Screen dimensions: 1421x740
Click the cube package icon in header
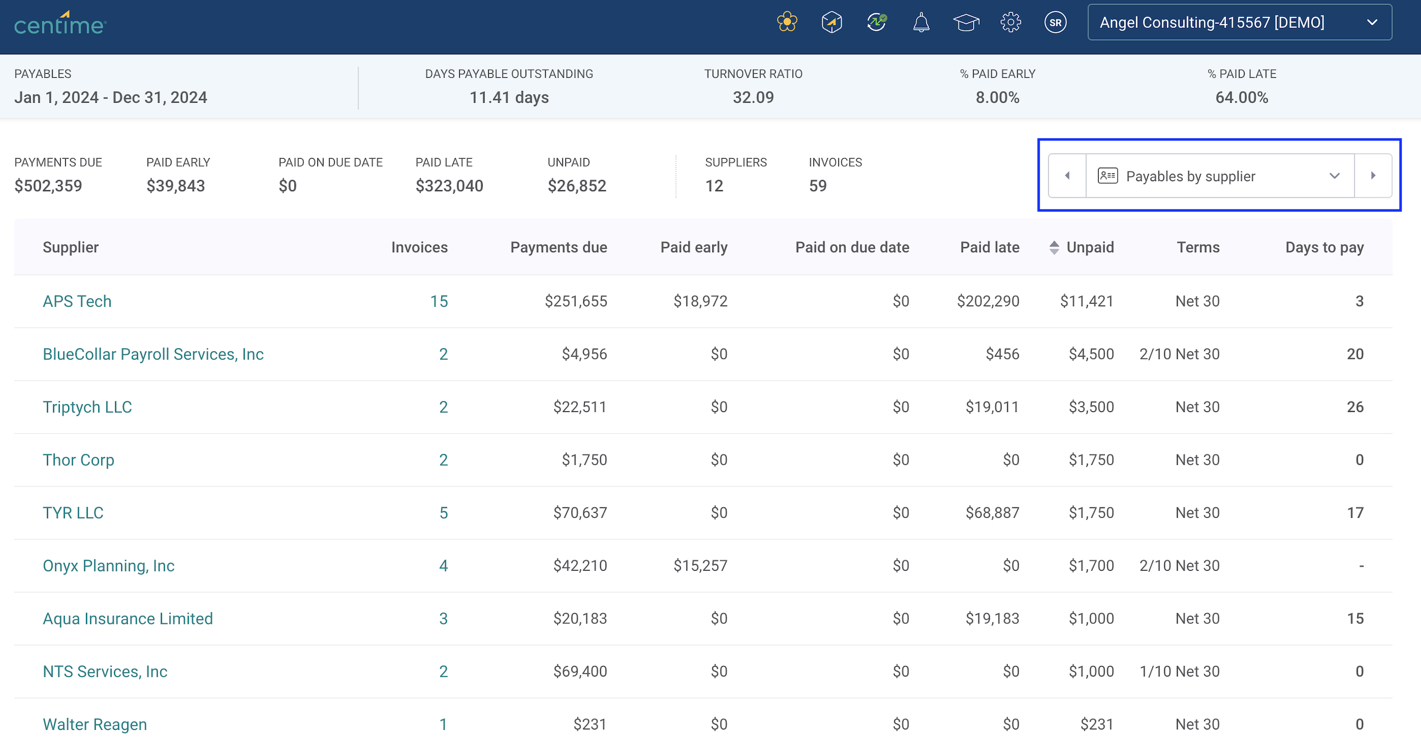(x=832, y=22)
